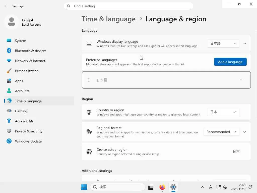Go back to Time & language breadcrumb

pyautogui.click(x=108, y=19)
